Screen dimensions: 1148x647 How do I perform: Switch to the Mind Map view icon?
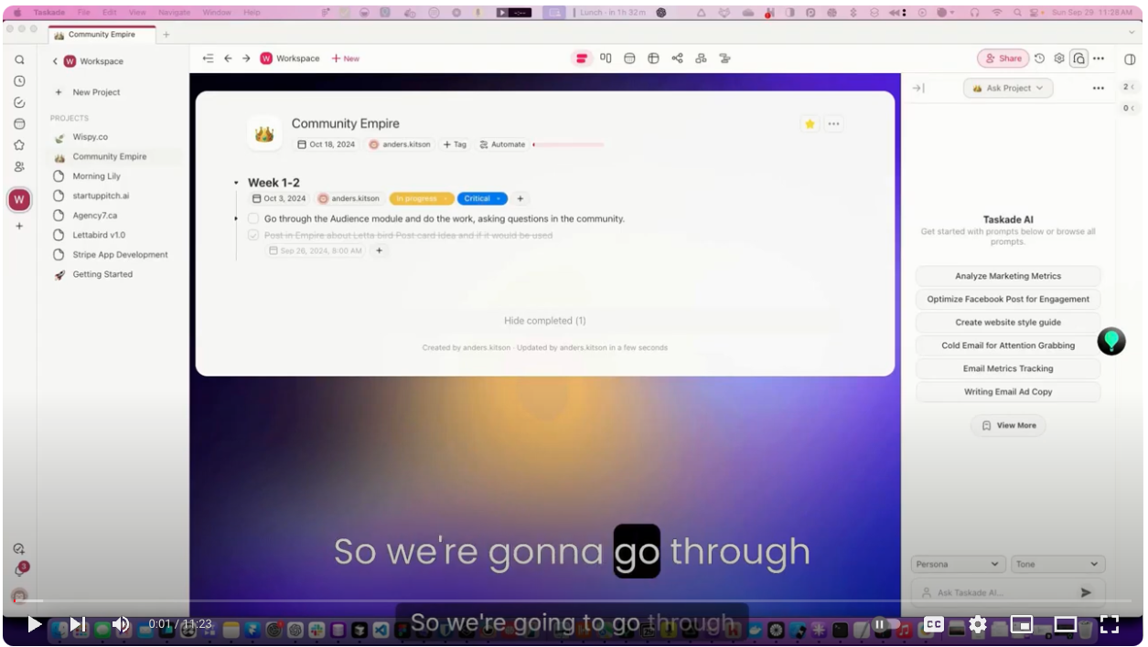point(677,58)
